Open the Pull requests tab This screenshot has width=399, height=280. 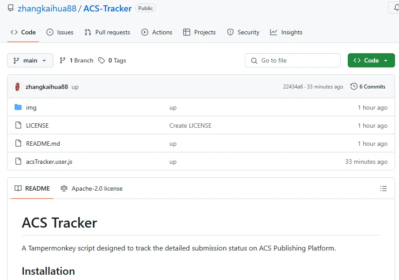(x=107, y=32)
